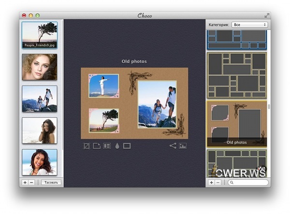Share the collage using the share icon
The width and height of the screenshot is (290, 214).
point(173,146)
